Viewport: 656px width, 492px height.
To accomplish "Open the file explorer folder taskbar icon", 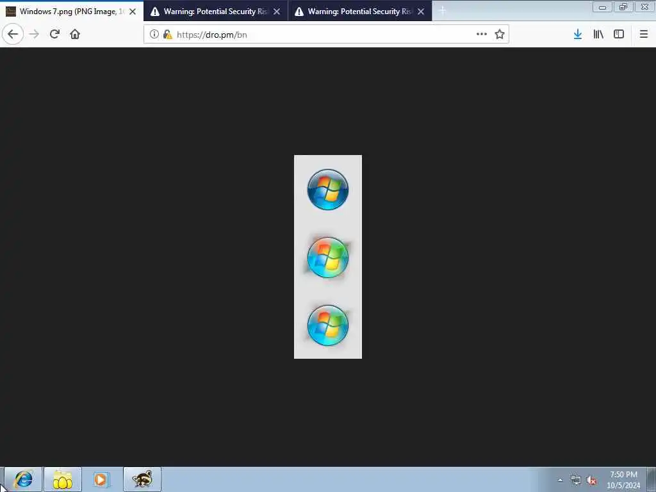I will 63,479.
